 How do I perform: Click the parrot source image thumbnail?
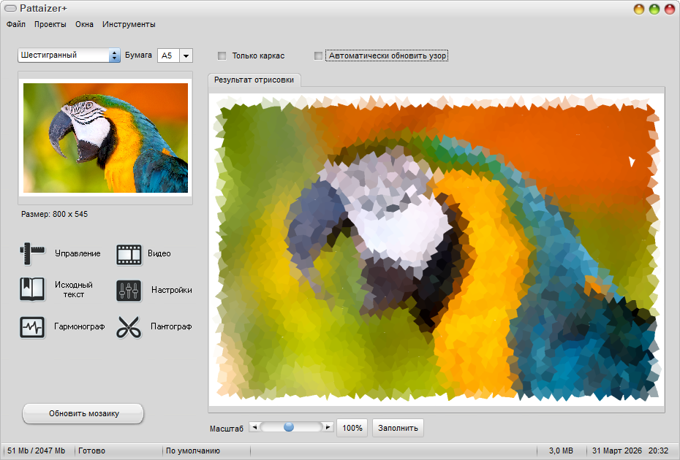pos(105,138)
